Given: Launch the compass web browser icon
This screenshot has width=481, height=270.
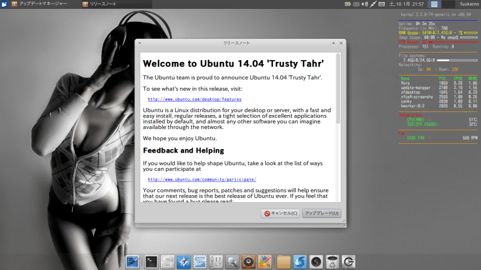Looking at the screenshot, I should (x=184, y=262).
